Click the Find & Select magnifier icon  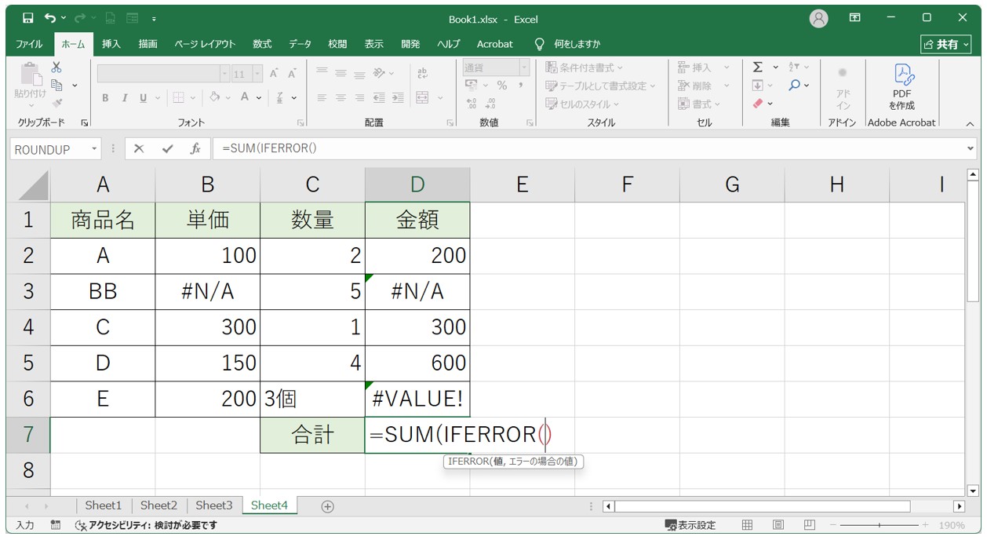coord(795,86)
